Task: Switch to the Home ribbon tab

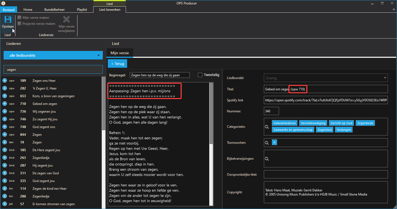Action: (28, 10)
